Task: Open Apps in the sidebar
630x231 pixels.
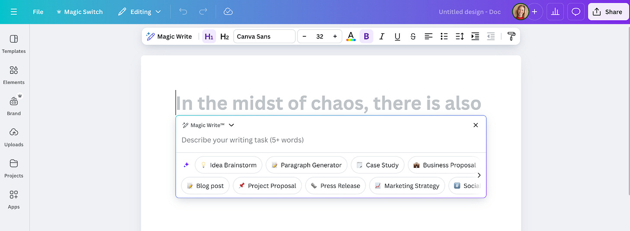Action: click(x=14, y=200)
